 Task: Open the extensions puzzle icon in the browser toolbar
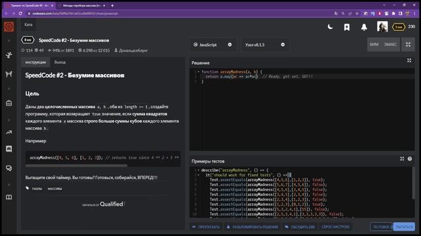pos(393,13)
